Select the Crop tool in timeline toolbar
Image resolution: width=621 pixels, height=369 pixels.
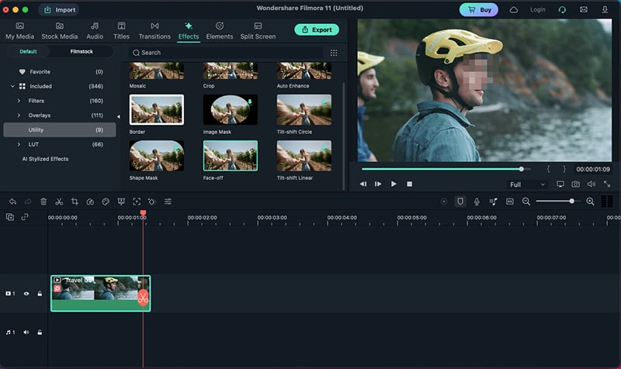(x=75, y=202)
